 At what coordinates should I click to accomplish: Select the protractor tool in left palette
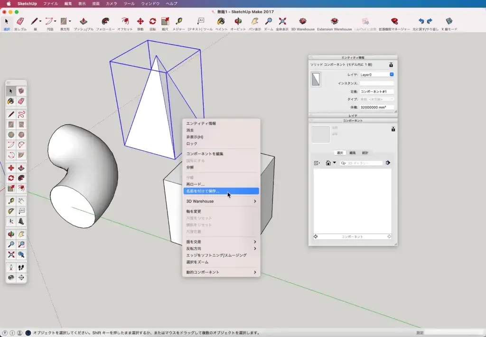pos(11,211)
